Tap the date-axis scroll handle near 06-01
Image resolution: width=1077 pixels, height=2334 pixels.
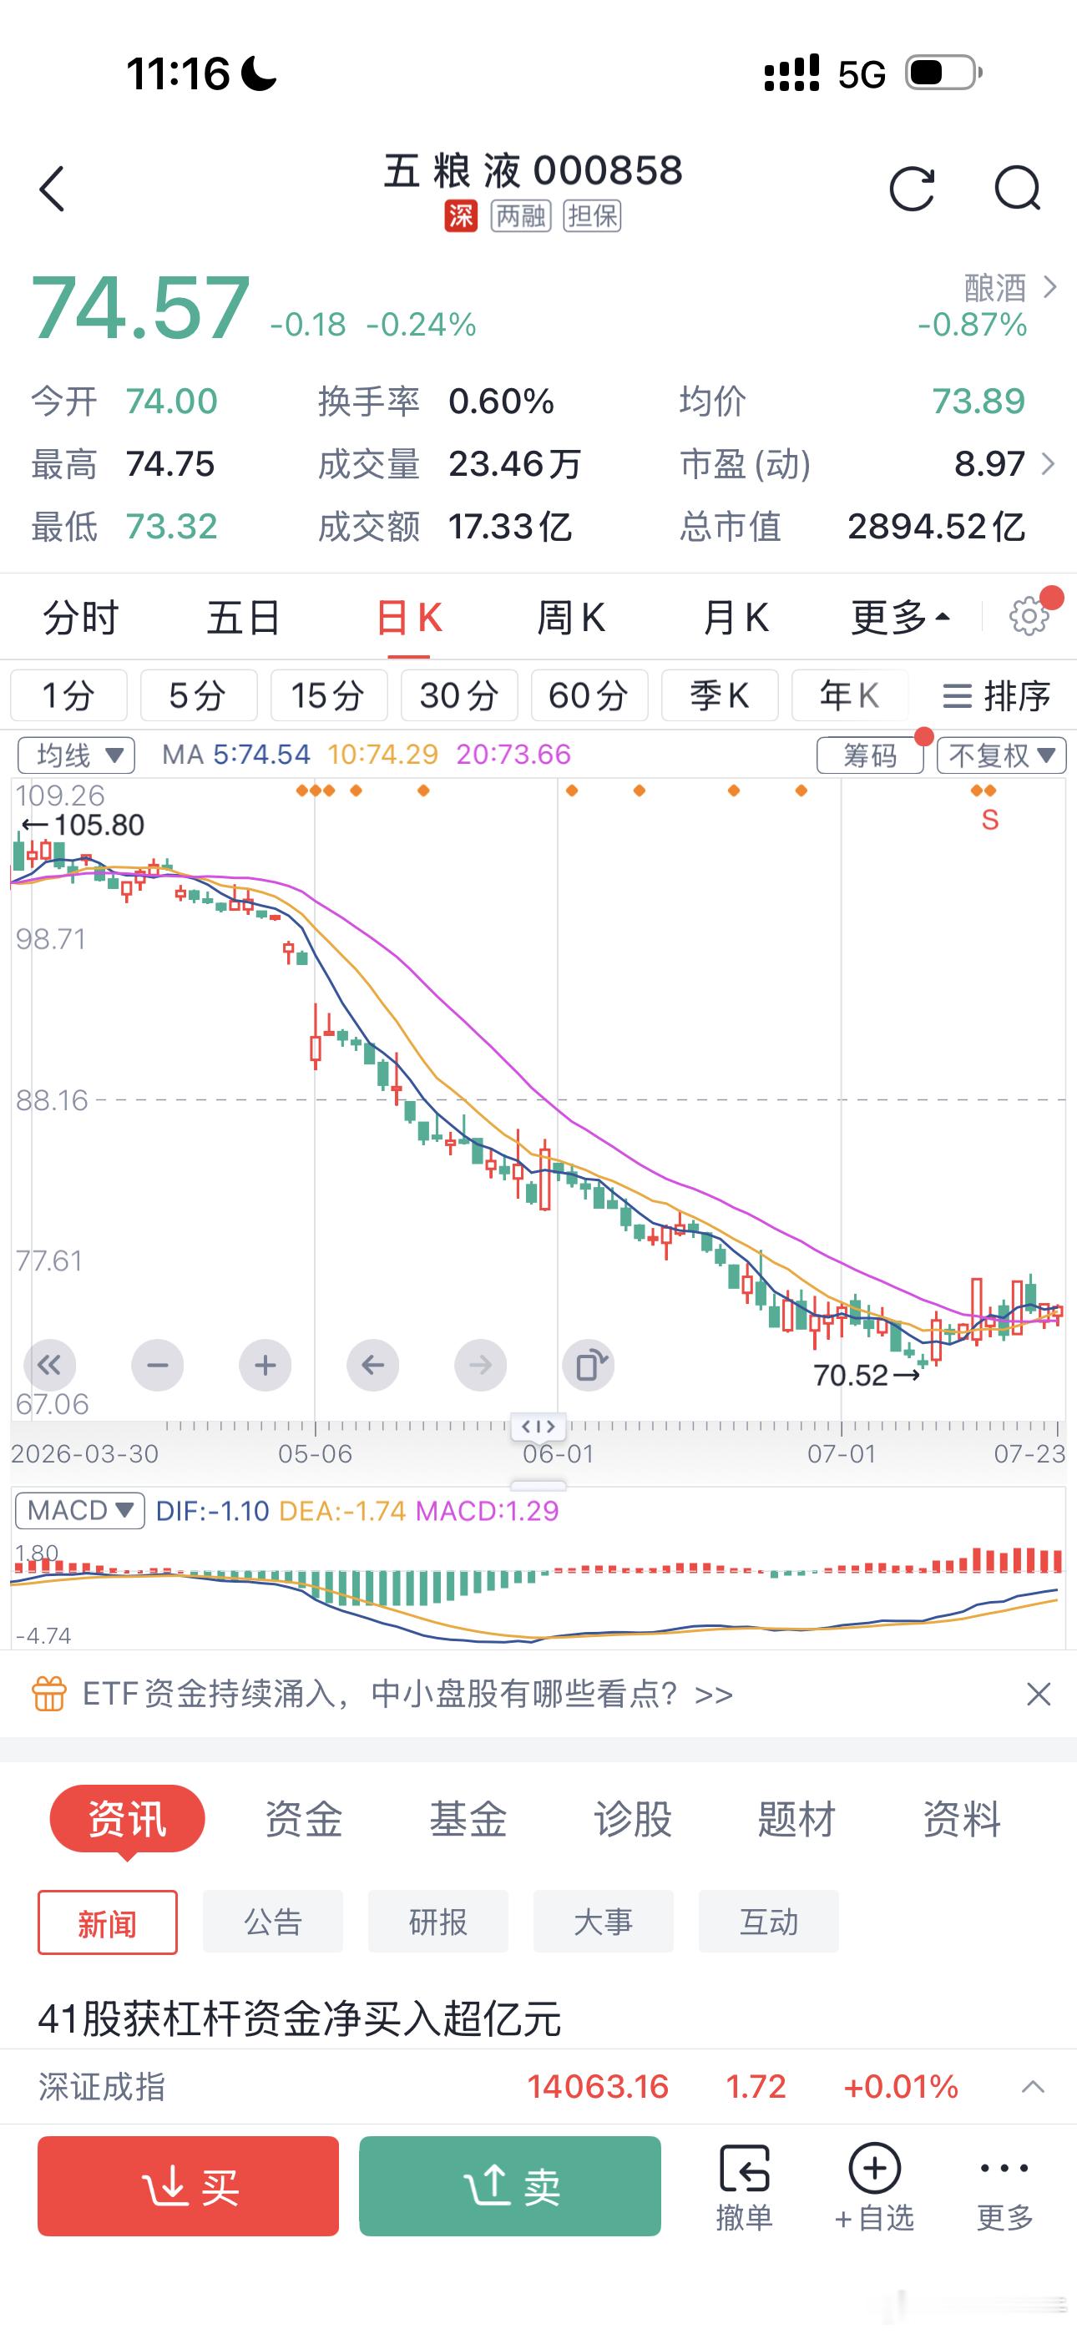538,1426
